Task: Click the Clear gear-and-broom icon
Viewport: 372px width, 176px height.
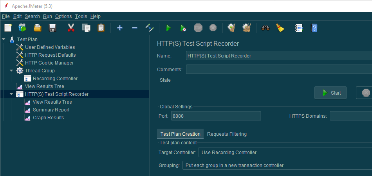Action: pyautogui.click(x=231, y=28)
